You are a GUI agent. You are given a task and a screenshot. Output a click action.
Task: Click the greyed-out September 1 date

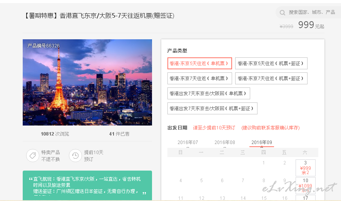(x=264, y=163)
